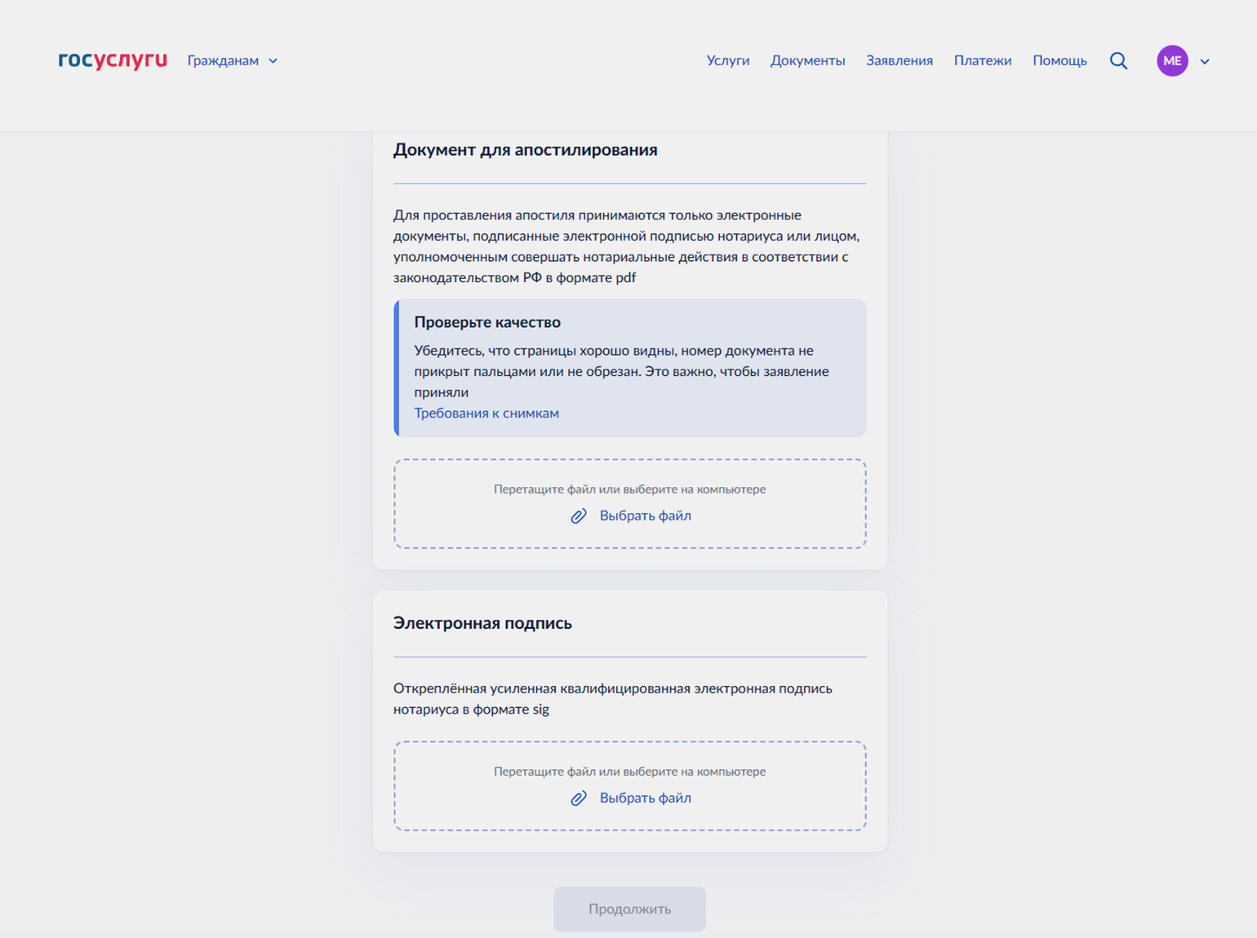Click the Госуслуги logo
The image size is (1257, 938).
(113, 60)
